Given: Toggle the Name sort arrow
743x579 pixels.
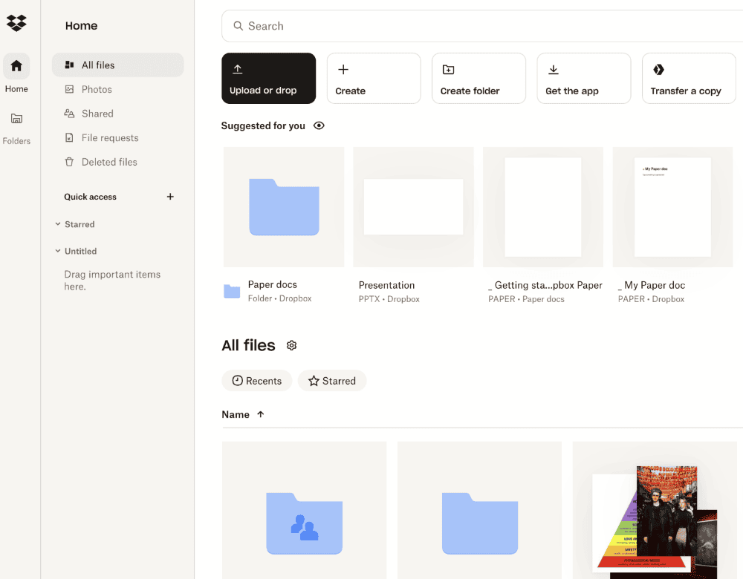Looking at the screenshot, I should tap(261, 414).
